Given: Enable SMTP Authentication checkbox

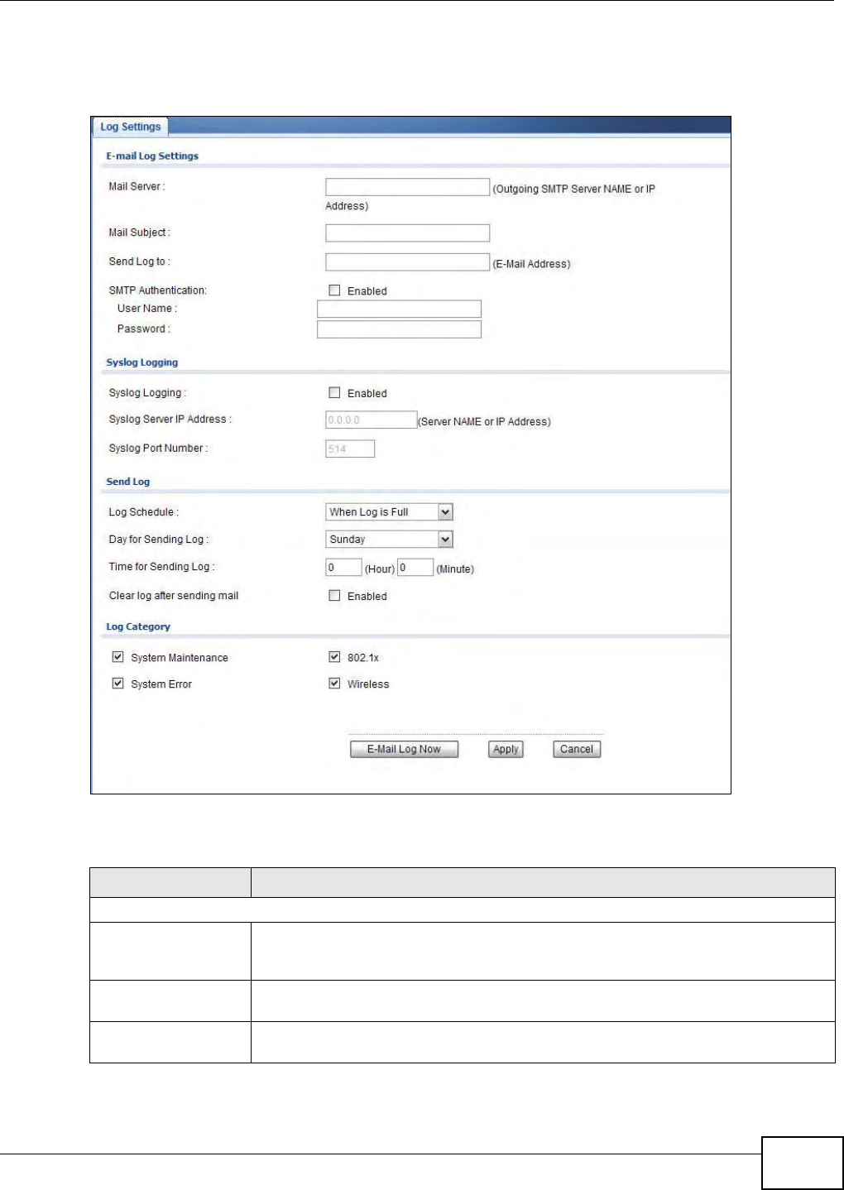Looking at the screenshot, I should 334,290.
